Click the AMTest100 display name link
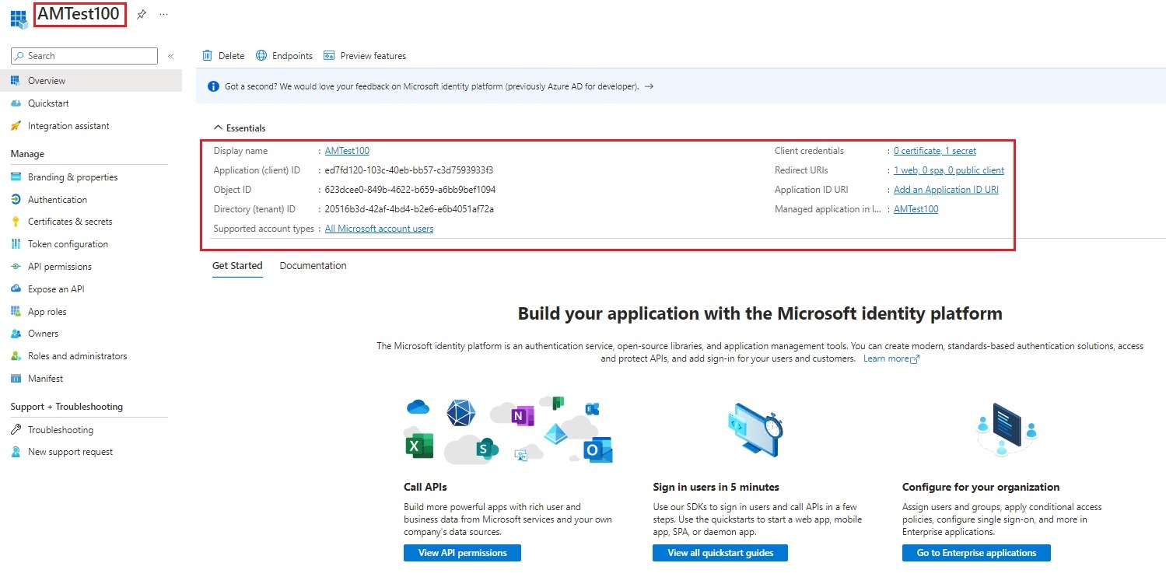Viewport: 1166px width, 584px height. tap(347, 151)
